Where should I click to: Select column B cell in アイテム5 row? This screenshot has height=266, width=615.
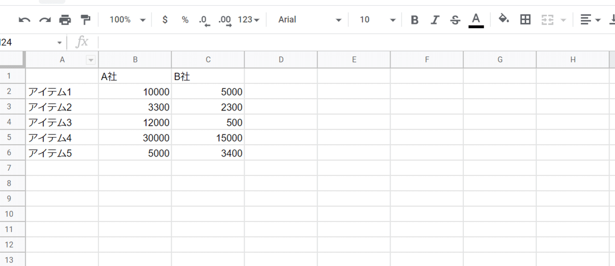135,153
